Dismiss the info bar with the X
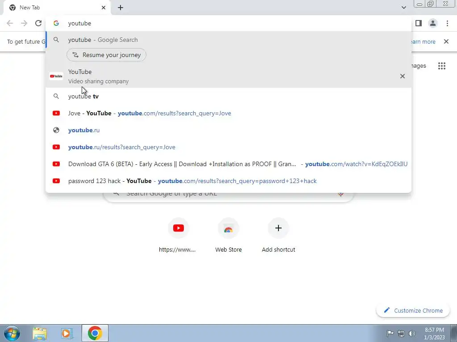The image size is (457, 342). click(x=446, y=41)
